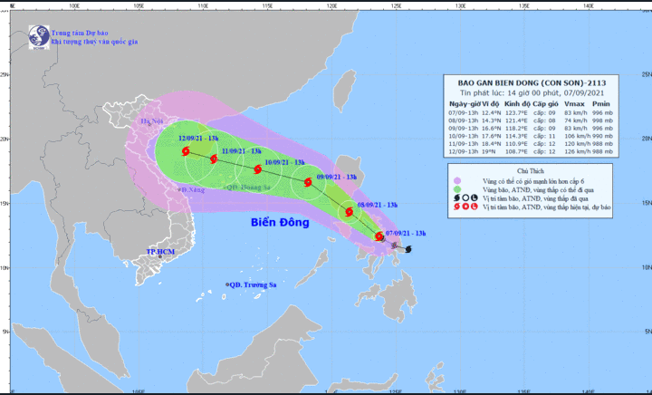Click the Đ.Nẵng city marker

pos(178,190)
